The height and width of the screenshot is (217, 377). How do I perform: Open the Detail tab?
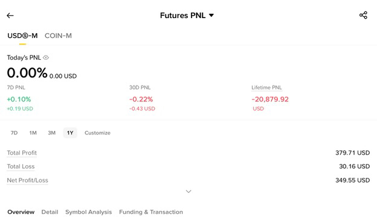coord(50,212)
